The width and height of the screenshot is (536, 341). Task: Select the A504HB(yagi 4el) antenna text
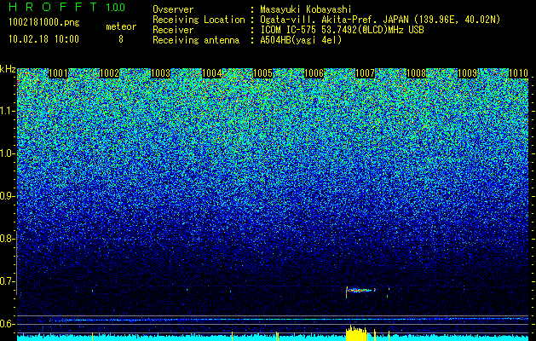tap(301, 40)
